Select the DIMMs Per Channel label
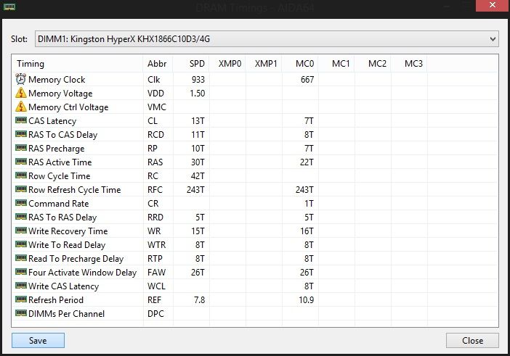The width and height of the screenshot is (510, 356). (66, 314)
